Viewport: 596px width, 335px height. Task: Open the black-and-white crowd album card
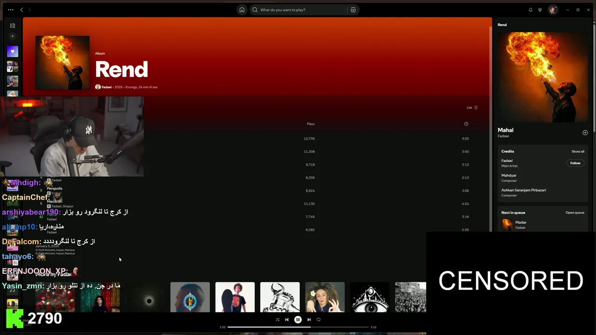(x=411, y=297)
